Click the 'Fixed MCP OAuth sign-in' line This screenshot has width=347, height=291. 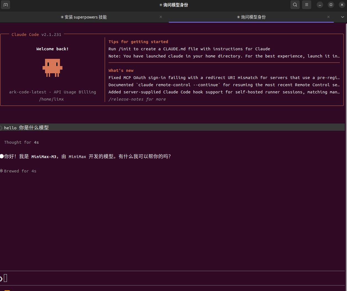[224, 78]
